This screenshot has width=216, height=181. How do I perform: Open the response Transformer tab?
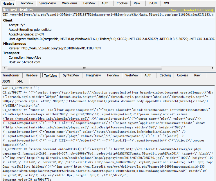click(x=11, y=75)
